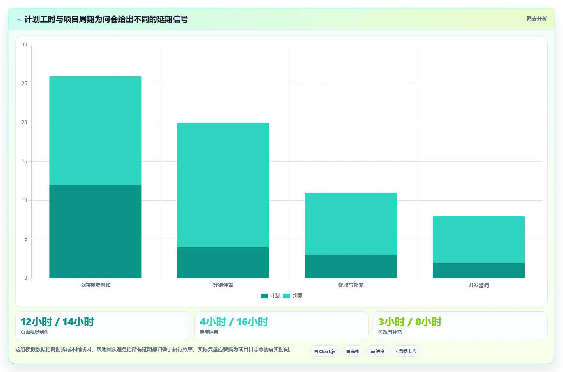Click the 3小时 / 8小时 stat value
The image size is (563, 372).
point(410,322)
